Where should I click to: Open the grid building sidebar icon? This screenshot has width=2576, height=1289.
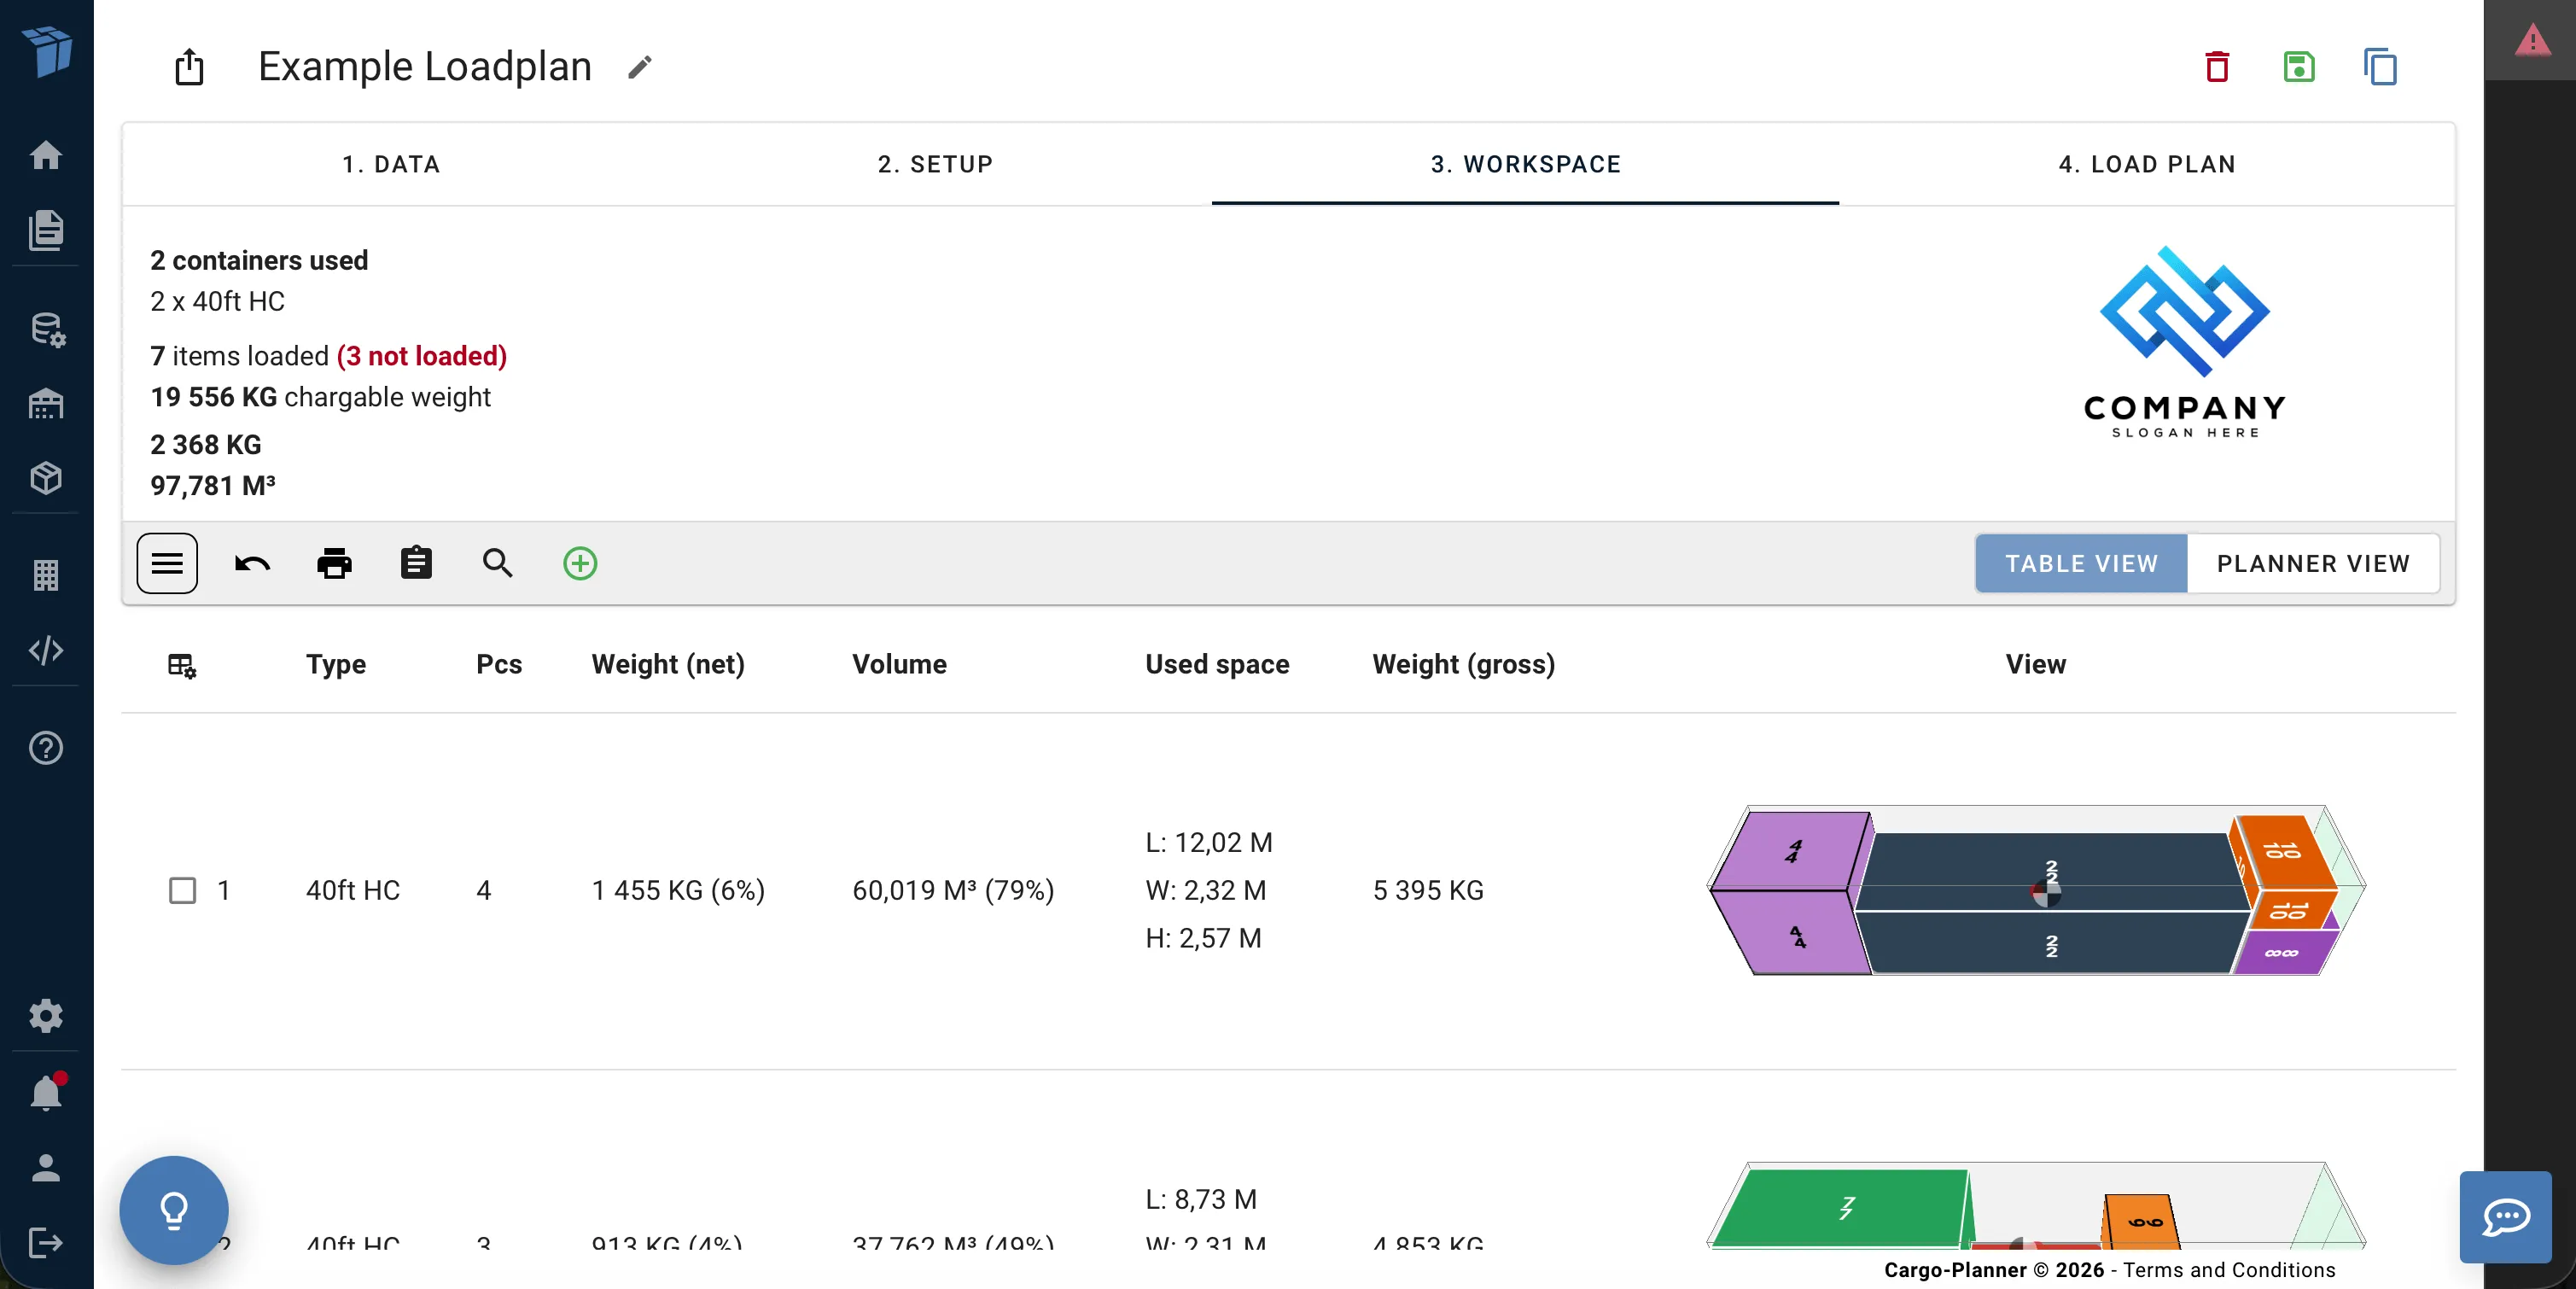pos(46,575)
